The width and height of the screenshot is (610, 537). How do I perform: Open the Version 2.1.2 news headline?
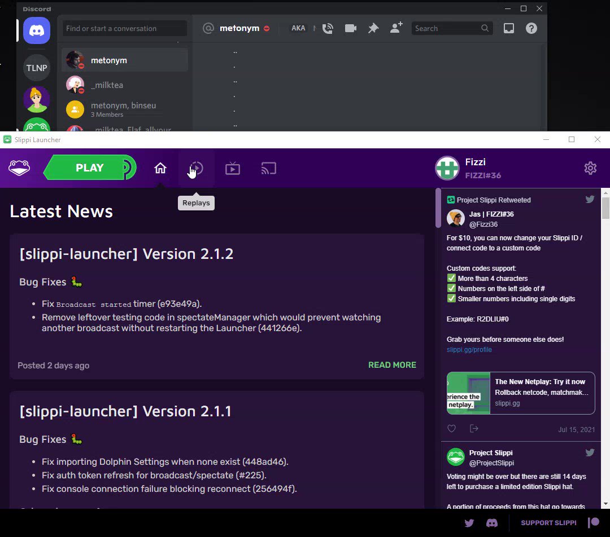click(x=127, y=254)
